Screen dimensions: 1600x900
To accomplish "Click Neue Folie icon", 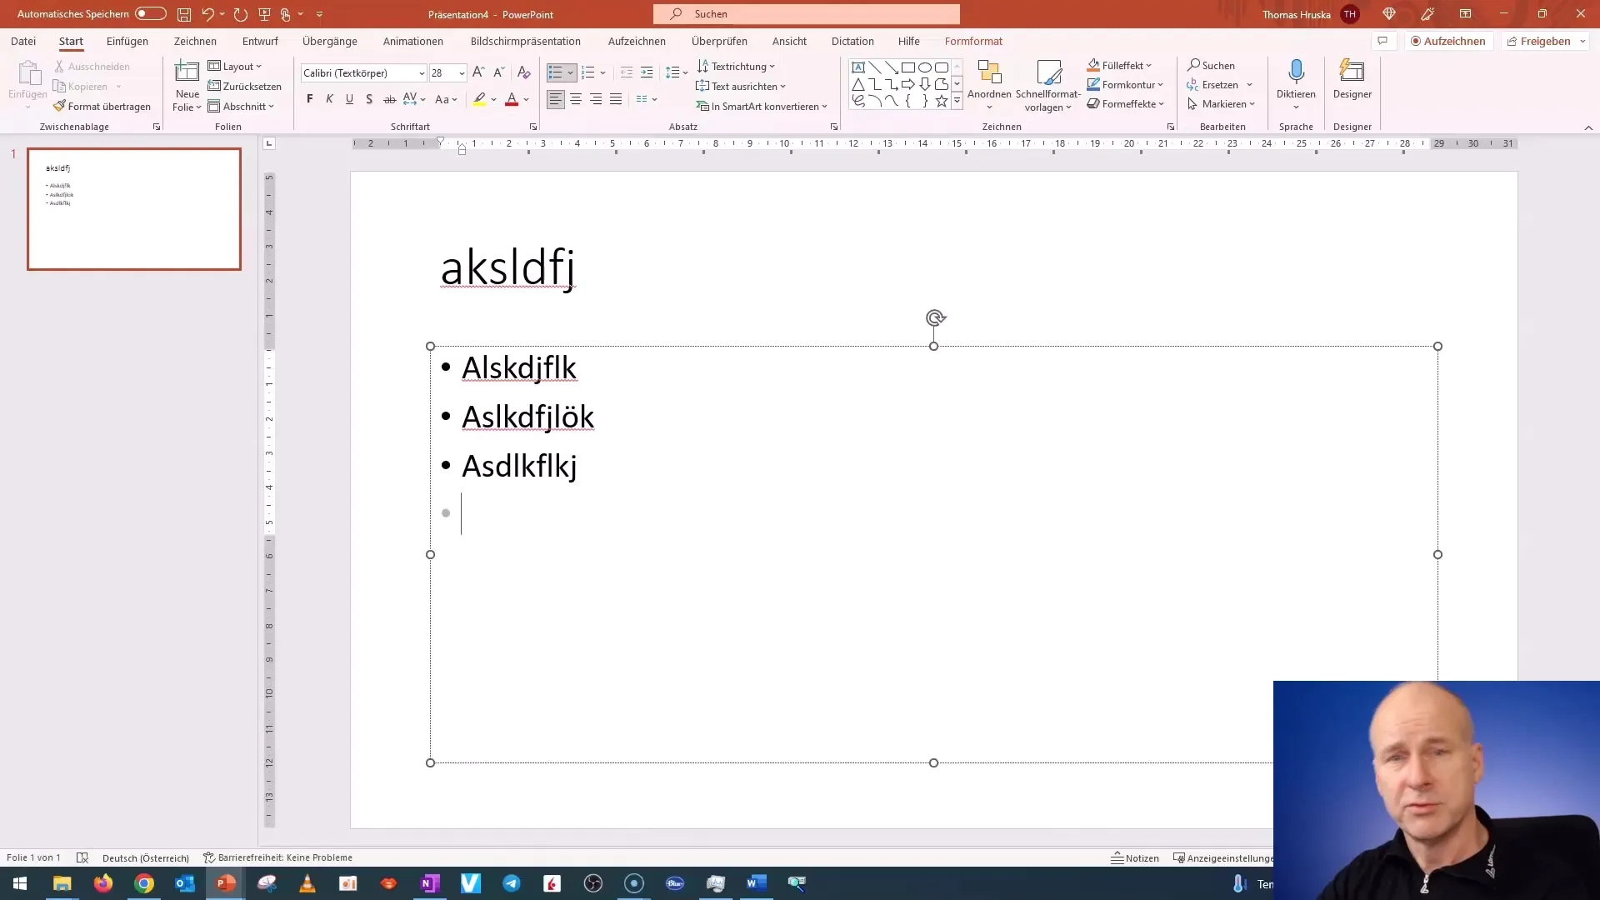I will coord(187,73).
